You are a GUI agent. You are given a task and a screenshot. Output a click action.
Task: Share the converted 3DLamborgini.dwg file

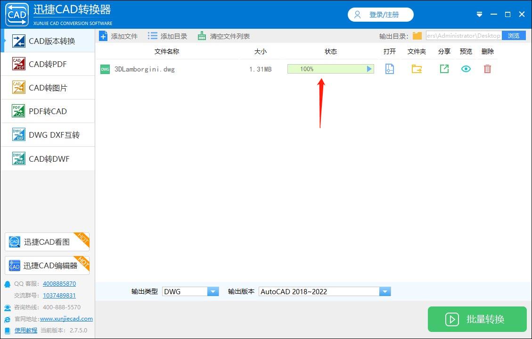(443, 69)
